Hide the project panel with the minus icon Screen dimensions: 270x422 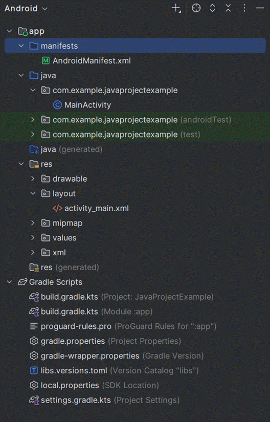point(260,8)
